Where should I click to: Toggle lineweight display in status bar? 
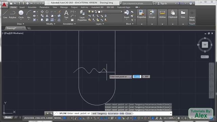112,118
